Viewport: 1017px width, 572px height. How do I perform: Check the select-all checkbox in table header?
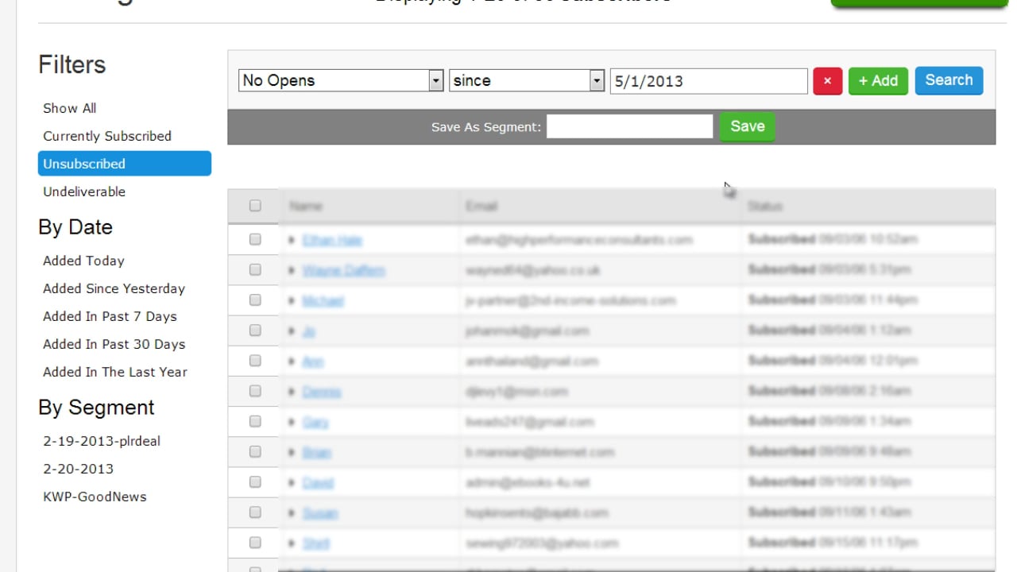254,205
